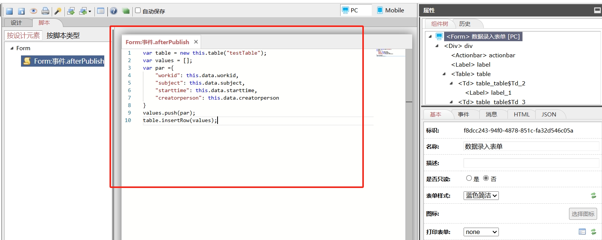
Task: Click the script icon beside Form:事件.afterPublish
Action: [x=27, y=61]
